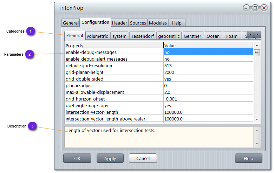Click the numbered callout marker 1
The image size is (274, 173).
pos(31,32)
